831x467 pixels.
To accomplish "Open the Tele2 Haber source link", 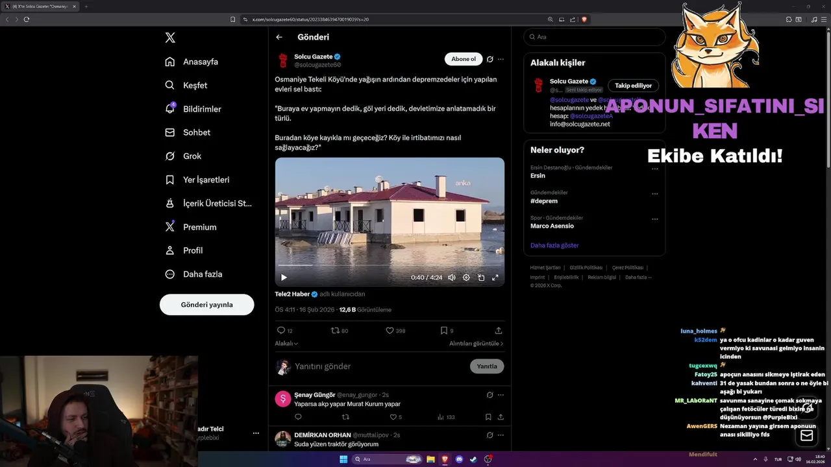I will point(292,294).
